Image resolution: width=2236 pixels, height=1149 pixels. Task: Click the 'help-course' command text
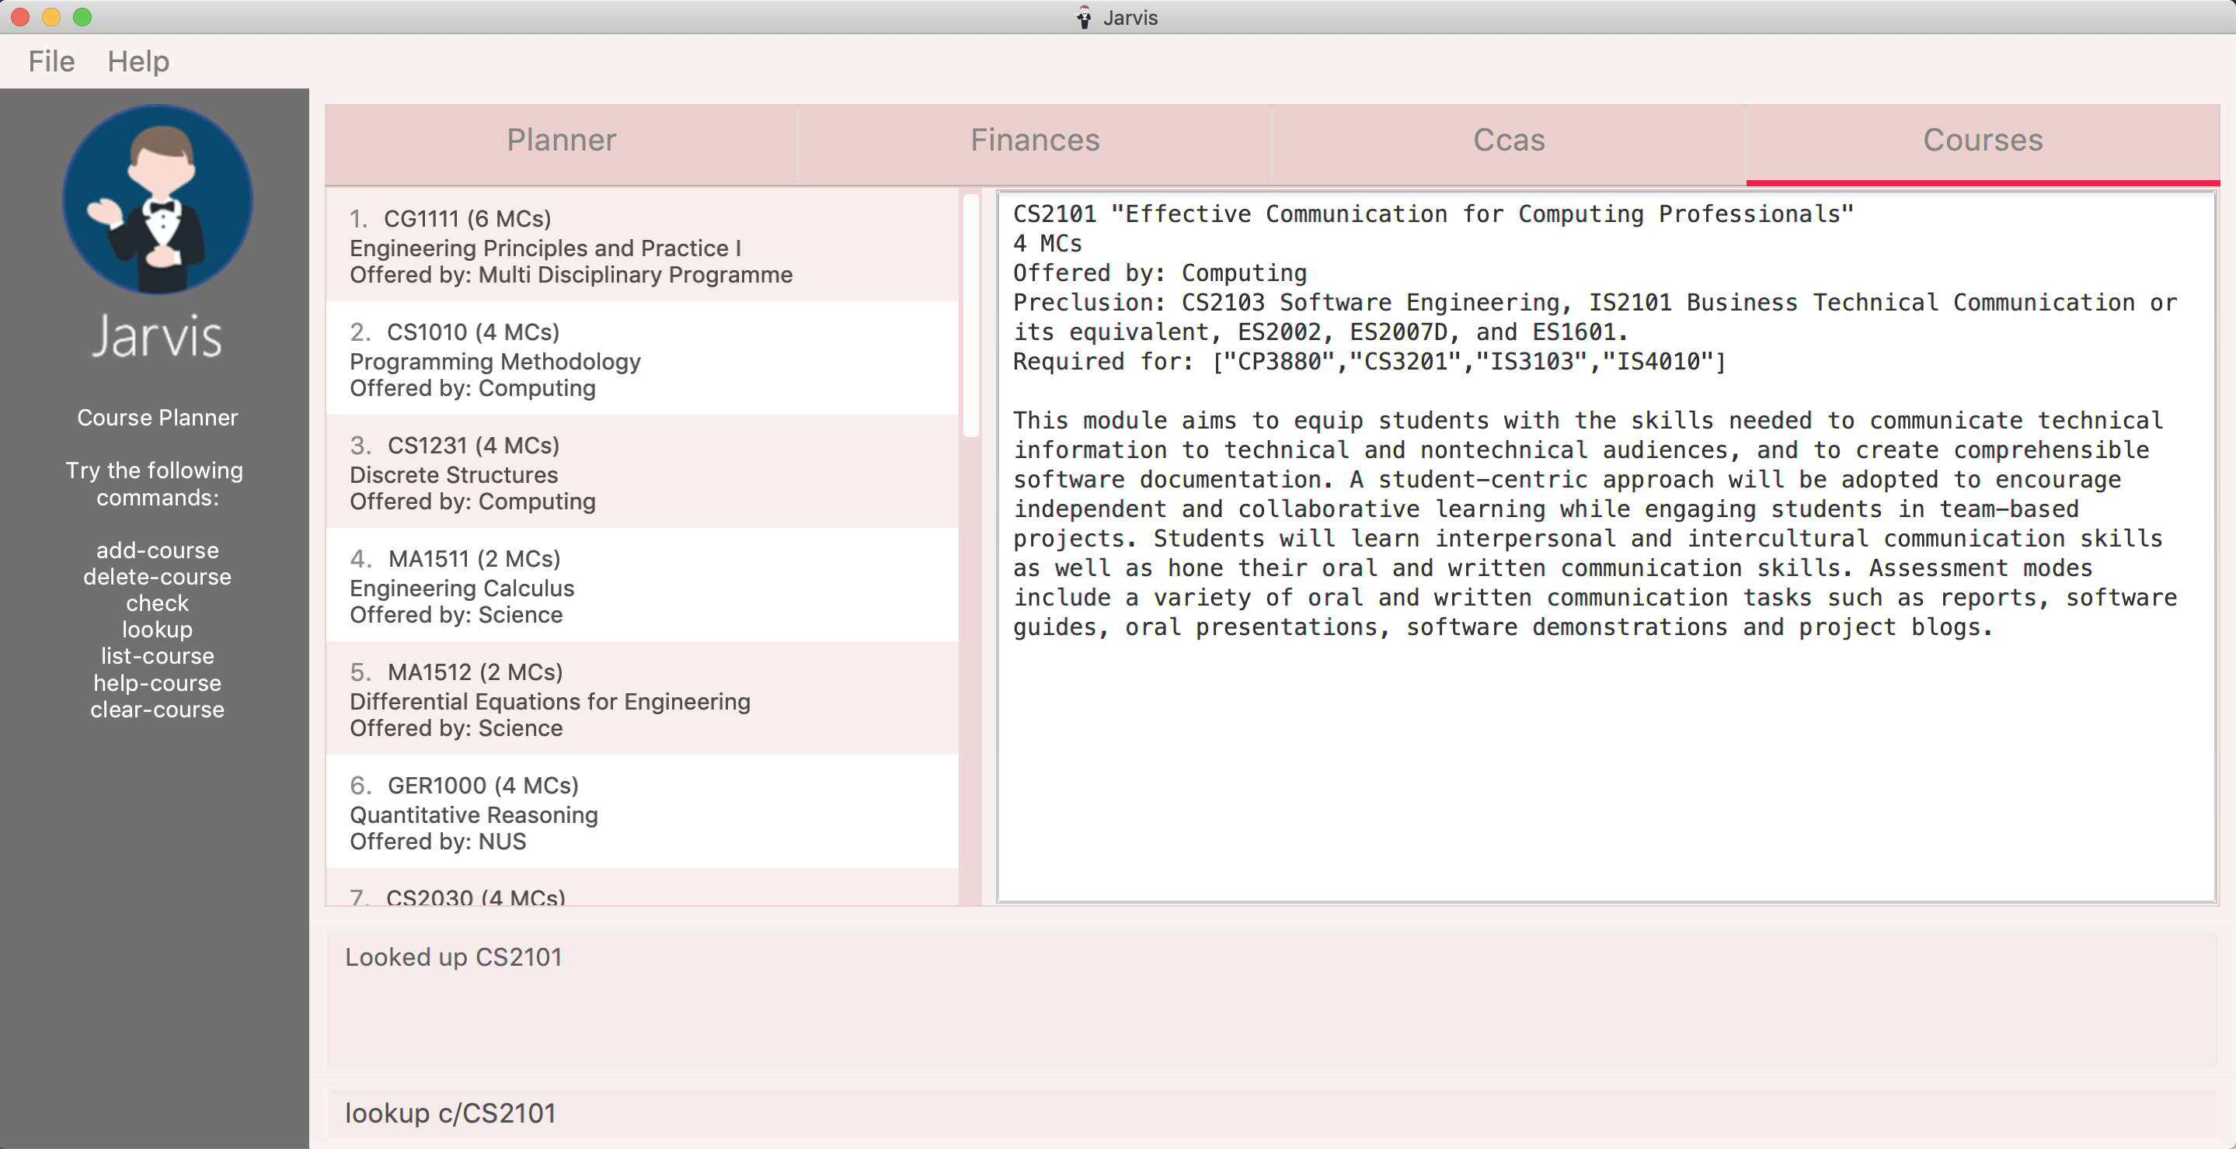[x=157, y=683]
